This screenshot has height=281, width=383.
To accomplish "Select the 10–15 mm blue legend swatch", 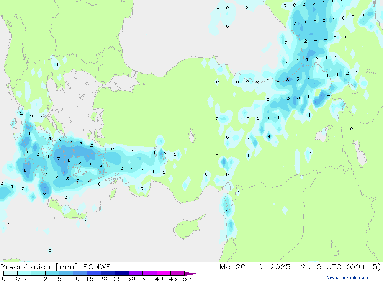I will tap(80, 273).
